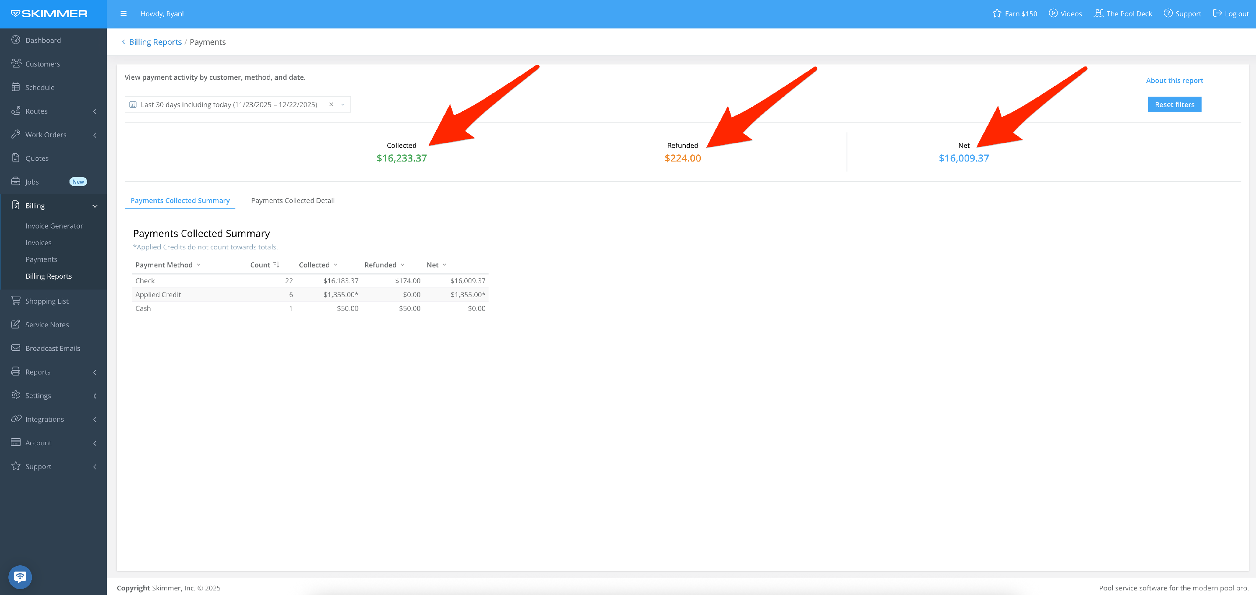Open the chat support bubble icon
The image size is (1256, 595).
click(x=20, y=577)
